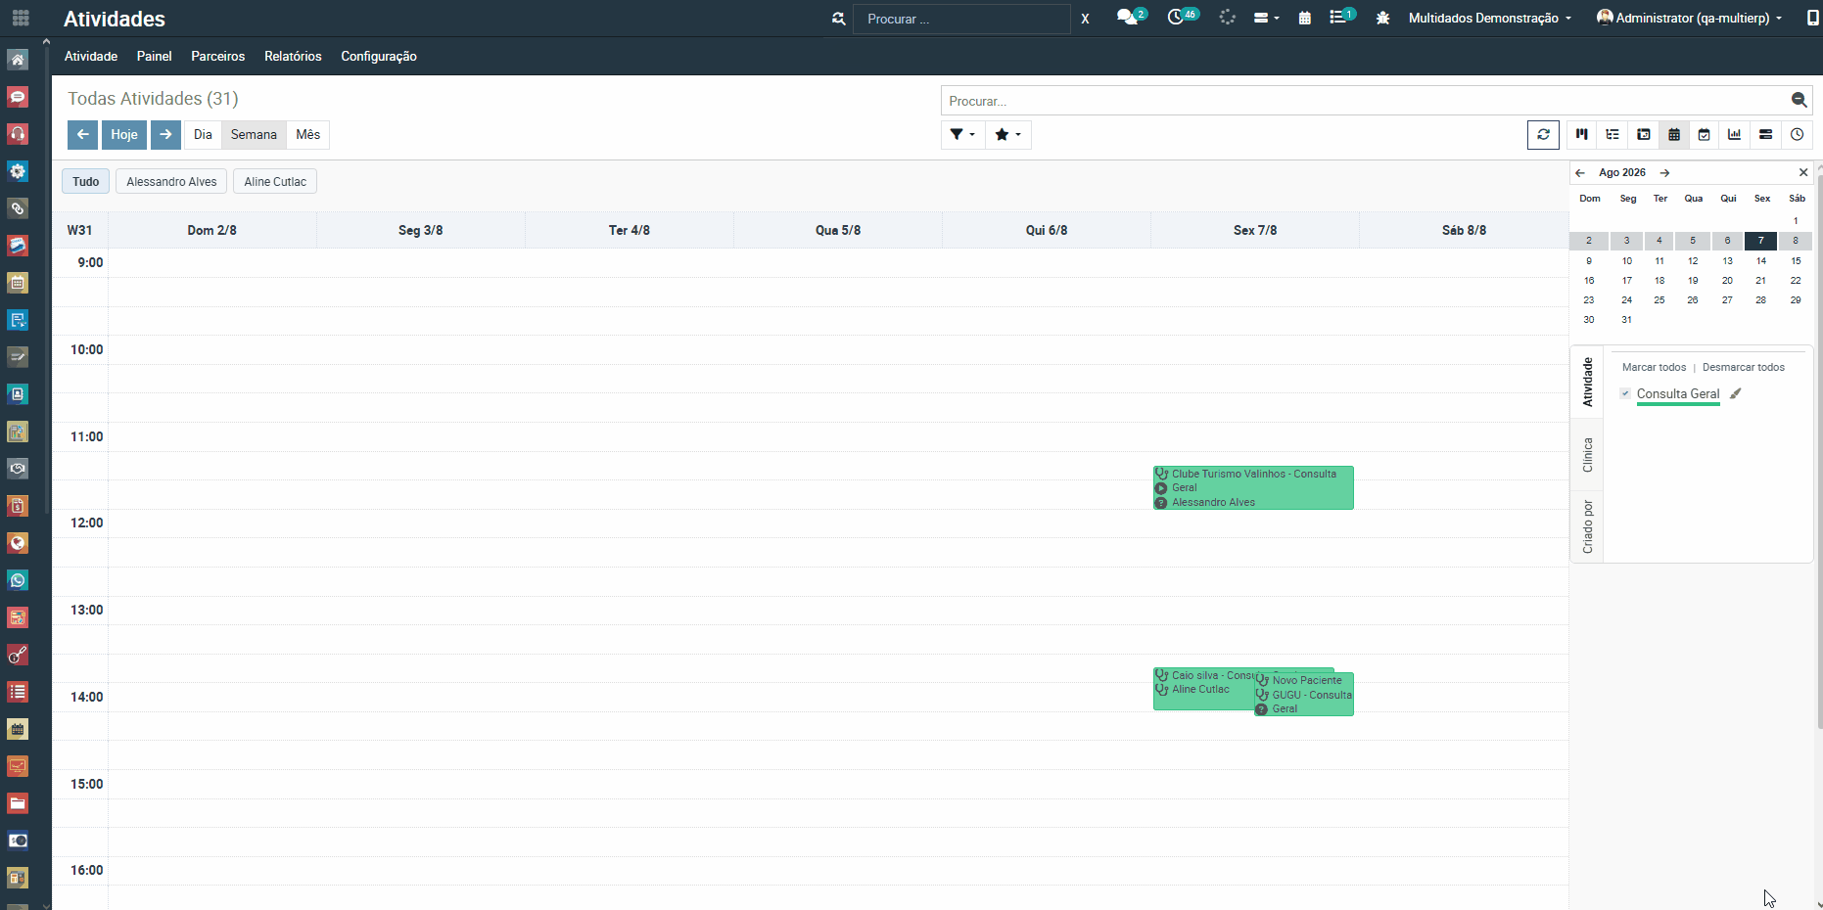
Task: Jump to today with Hoje
Action: pyautogui.click(x=124, y=135)
